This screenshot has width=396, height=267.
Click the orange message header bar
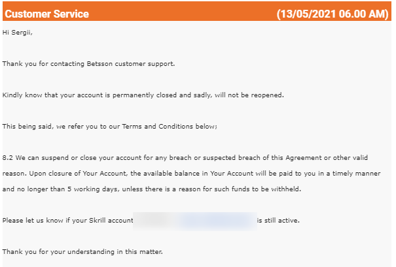coord(197,11)
